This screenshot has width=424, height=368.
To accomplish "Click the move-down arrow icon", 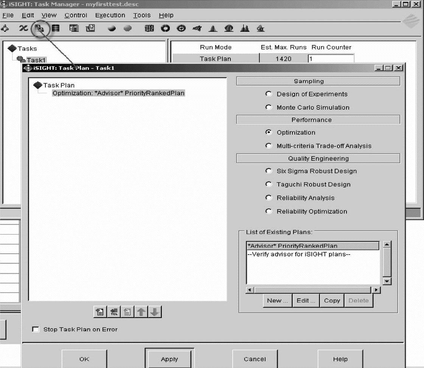I will coord(155,312).
